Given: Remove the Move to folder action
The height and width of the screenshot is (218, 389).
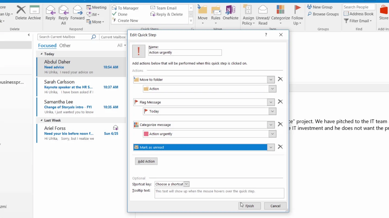Looking at the screenshot, I should click(280, 79).
